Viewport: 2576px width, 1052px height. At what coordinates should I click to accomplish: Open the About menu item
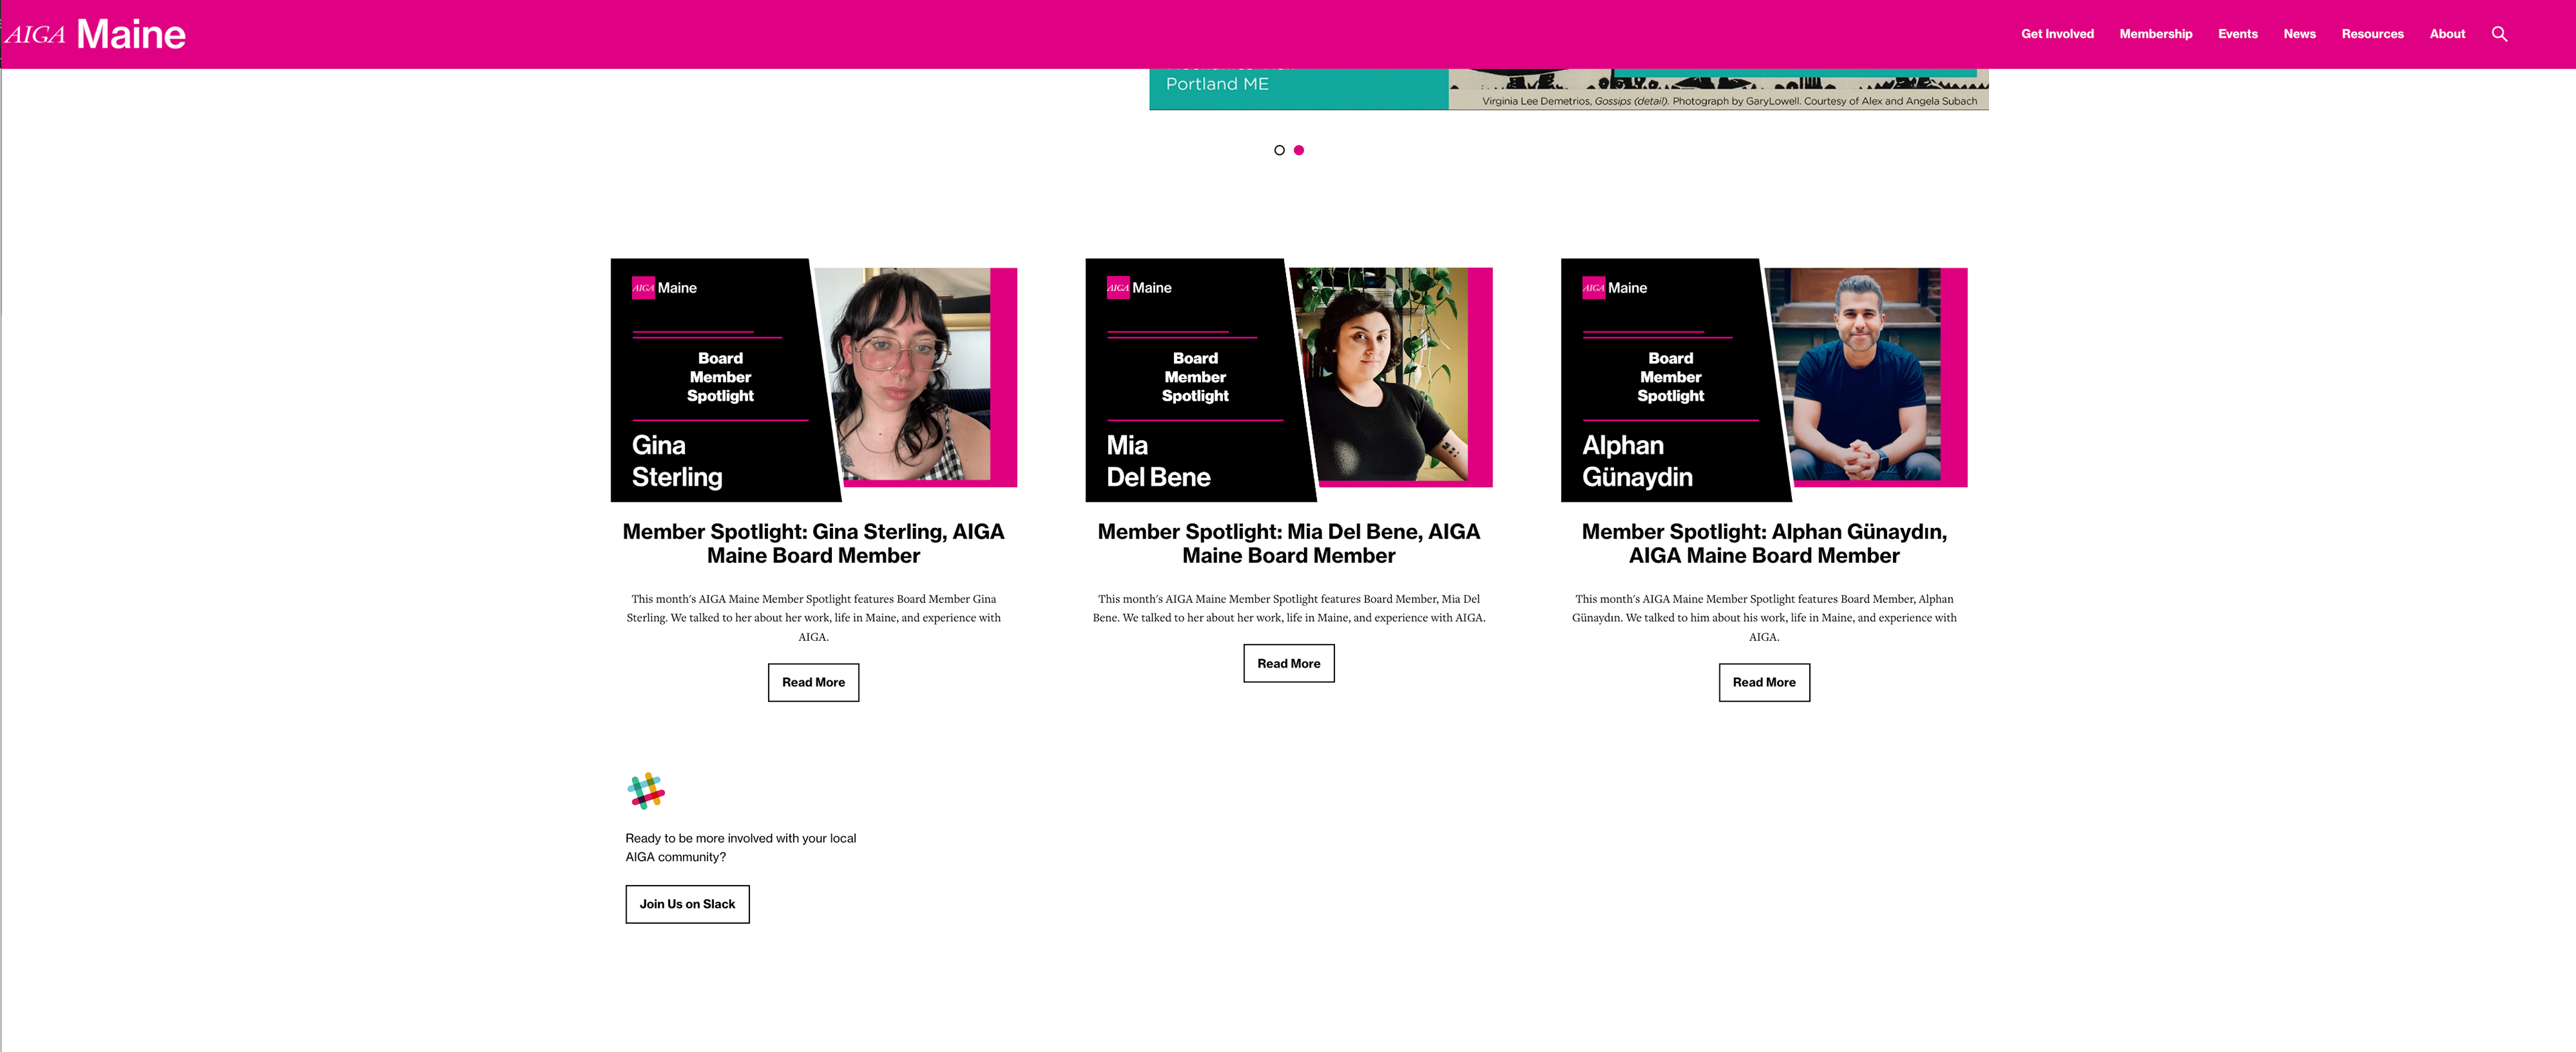tap(2447, 34)
